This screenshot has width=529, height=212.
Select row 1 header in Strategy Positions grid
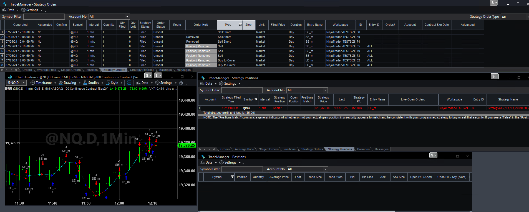tap(199, 108)
